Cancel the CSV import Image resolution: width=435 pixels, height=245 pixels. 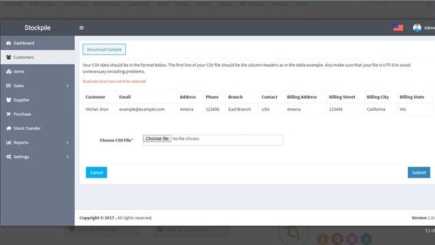[x=97, y=172]
